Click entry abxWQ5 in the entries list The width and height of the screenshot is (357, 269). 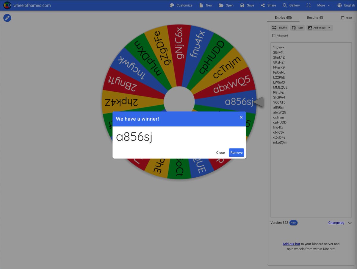coord(280,112)
